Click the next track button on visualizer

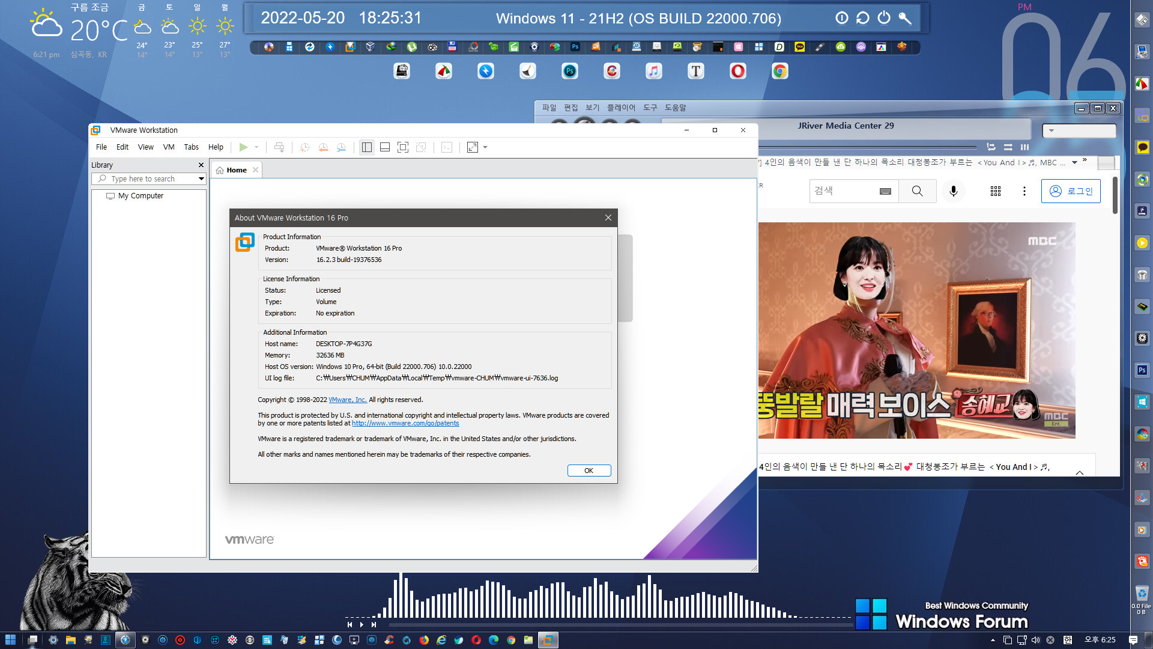pos(374,625)
